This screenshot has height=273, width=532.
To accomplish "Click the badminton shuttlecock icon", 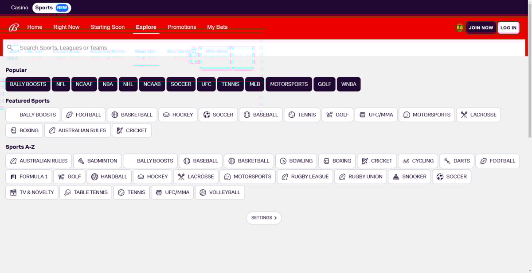I will 81,161.
